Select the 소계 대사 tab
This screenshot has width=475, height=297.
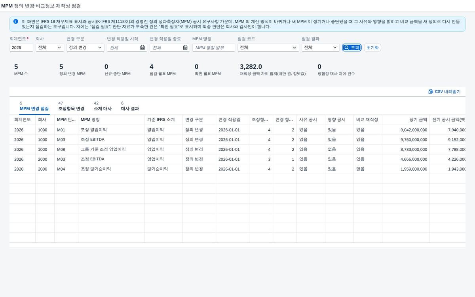point(103,106)
